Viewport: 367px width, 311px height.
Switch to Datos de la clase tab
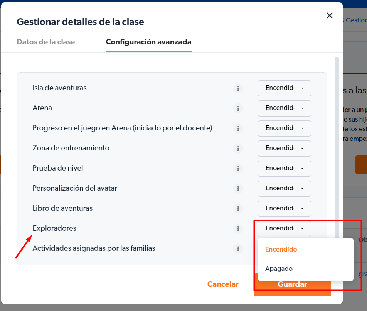pos(46,42)
